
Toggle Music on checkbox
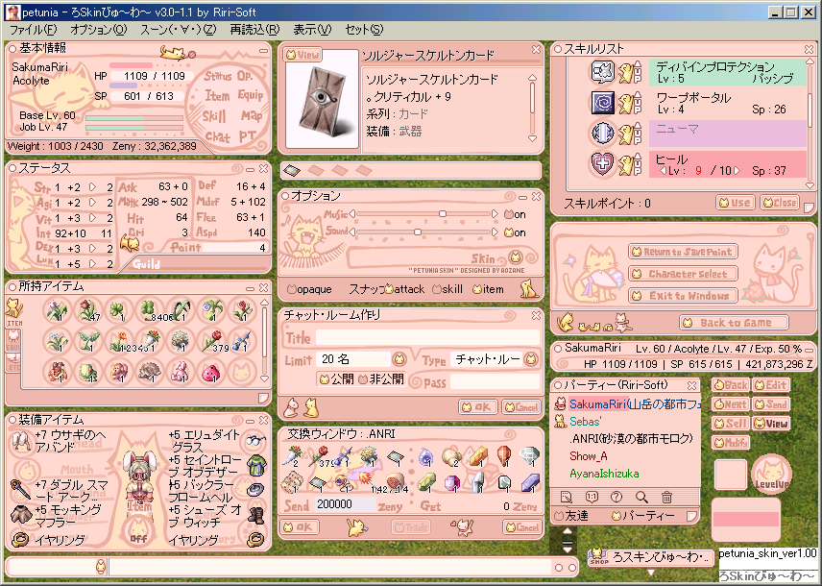(509, 214)
